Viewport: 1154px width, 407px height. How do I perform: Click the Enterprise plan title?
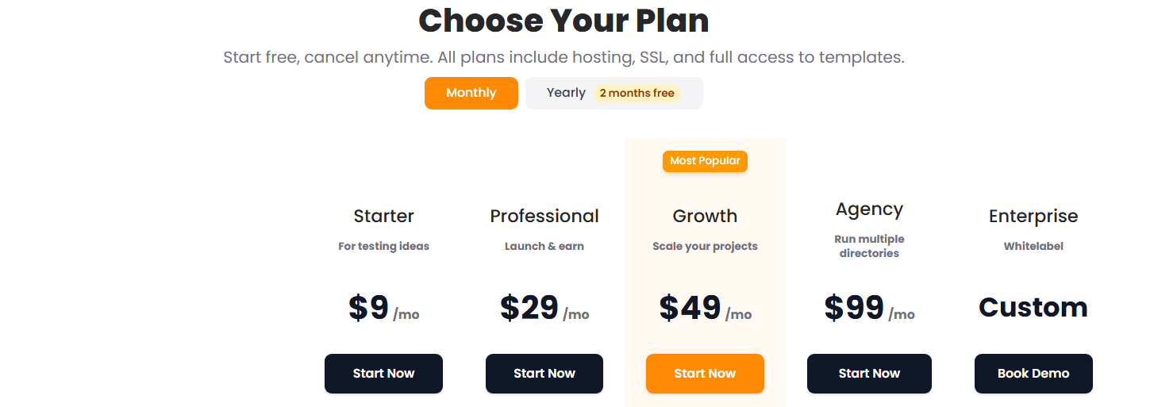[1033, 216]
